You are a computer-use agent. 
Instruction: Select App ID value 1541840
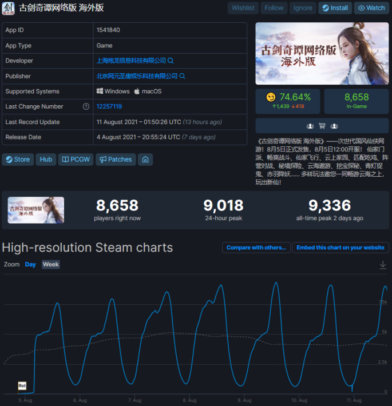(x=108, y=30)
